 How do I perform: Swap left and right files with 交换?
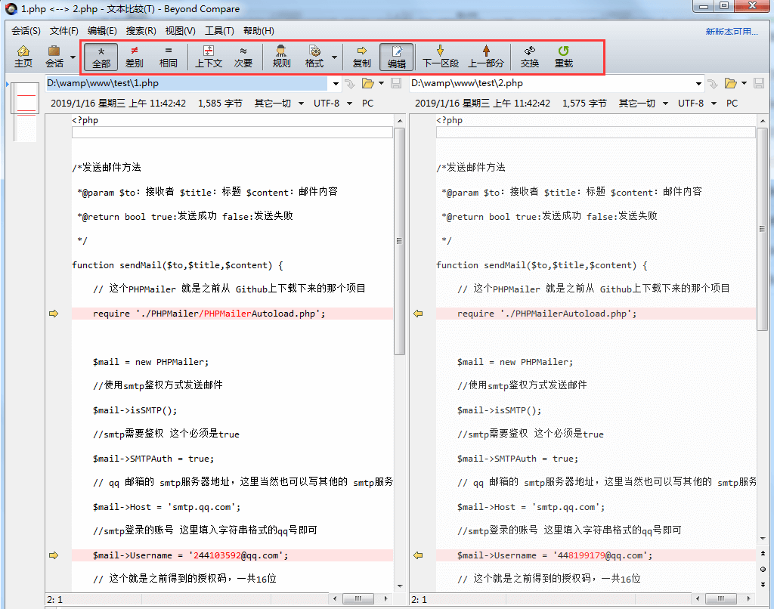click(x=530, y=57)
